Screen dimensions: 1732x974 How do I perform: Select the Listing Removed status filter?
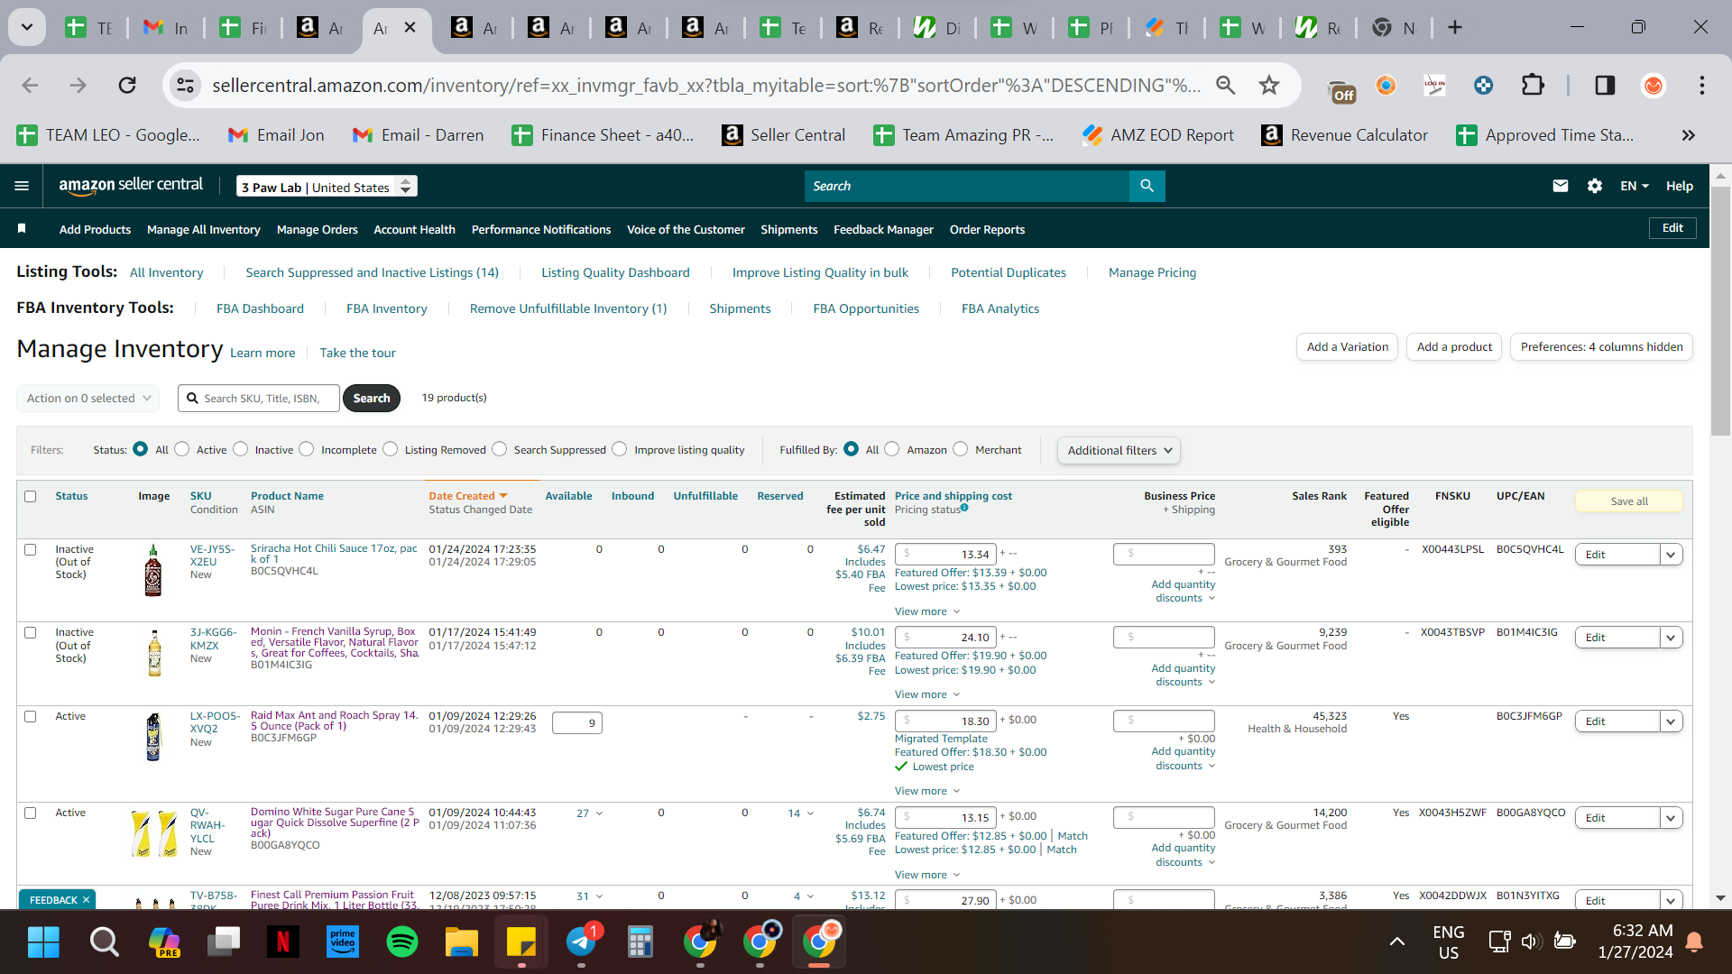tap(391, 449)
